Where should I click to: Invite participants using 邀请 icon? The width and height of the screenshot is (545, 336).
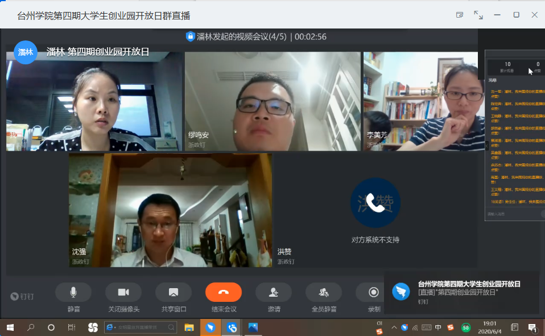pyautogui.click(x=274, y=292)
